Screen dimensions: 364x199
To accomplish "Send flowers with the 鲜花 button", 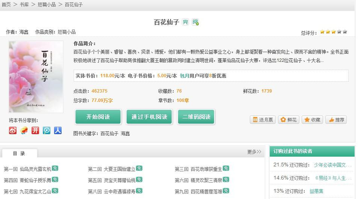I will pos(288,120).
